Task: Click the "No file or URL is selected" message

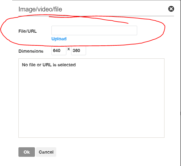Action: (x=49, y=65)
